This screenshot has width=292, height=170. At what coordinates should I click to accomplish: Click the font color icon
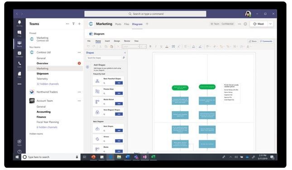pyautogui.click(x=167, y=46)
